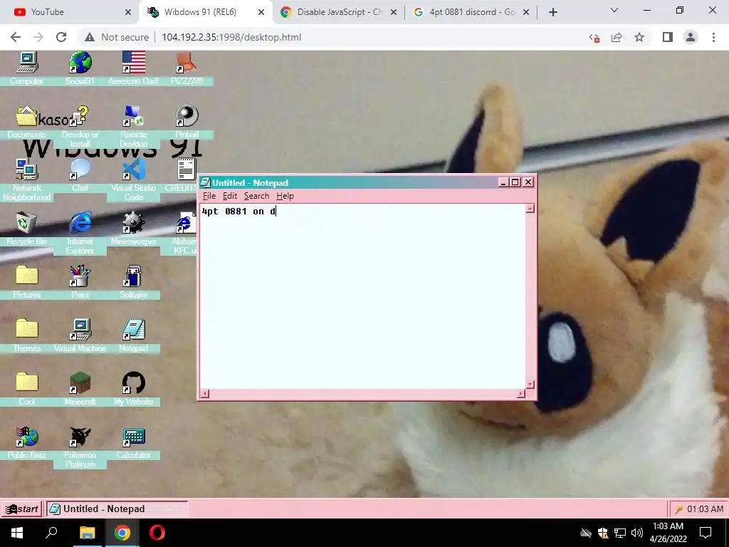Open Chrome side panel button
The width and height of the screenshot is (729, 547).
(668, 37)
